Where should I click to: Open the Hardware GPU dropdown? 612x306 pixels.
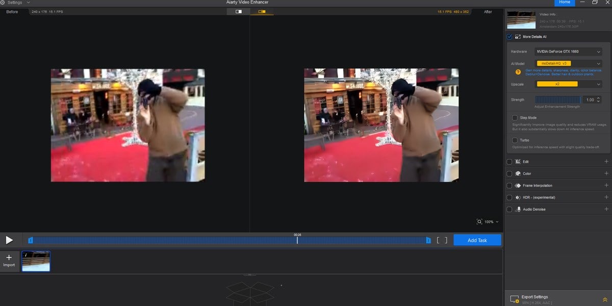tap(569, 52)
